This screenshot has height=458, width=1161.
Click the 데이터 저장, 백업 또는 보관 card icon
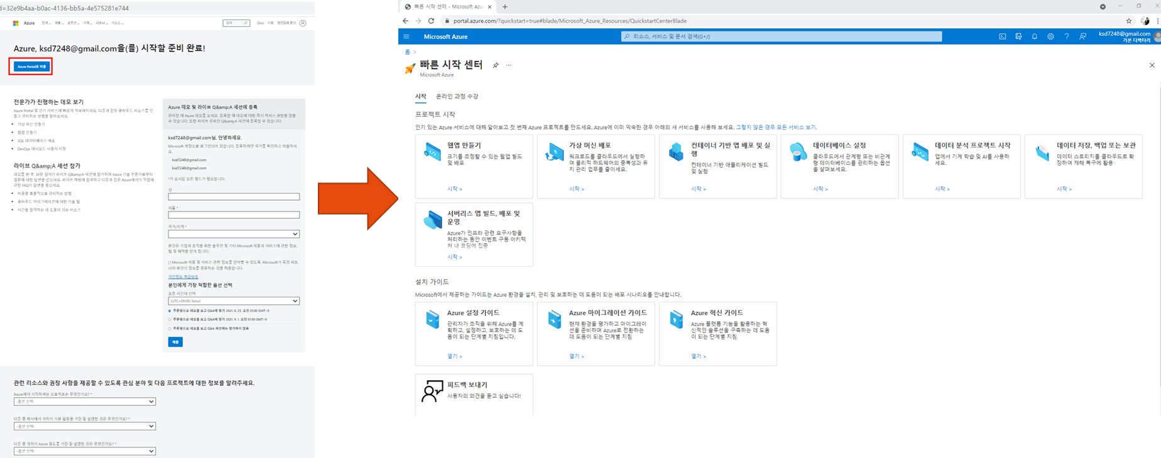tap(1042, 152)
